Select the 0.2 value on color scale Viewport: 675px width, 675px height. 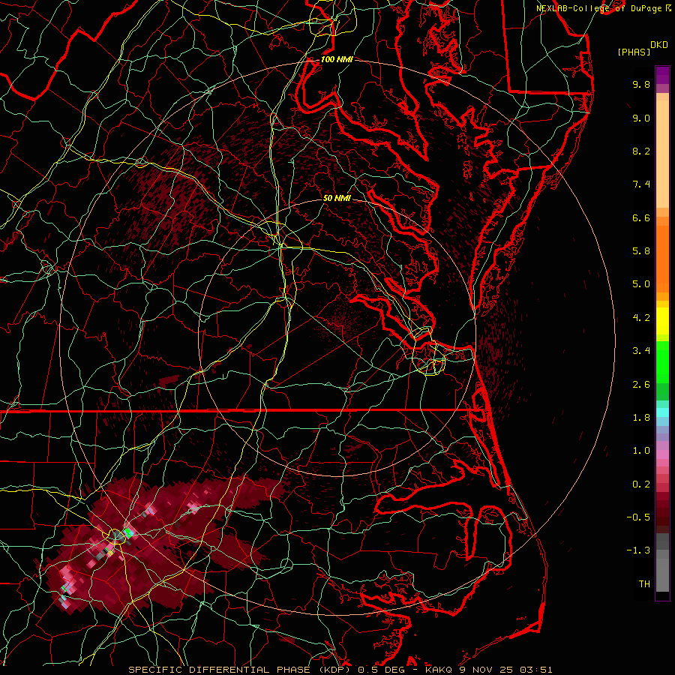pos(641,484)
